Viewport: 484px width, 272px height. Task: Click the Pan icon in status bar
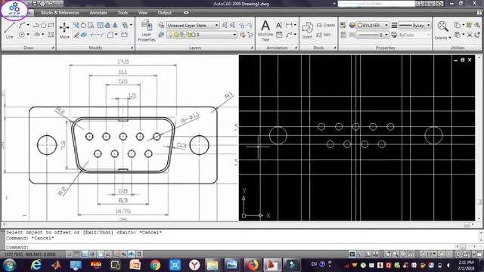coord(388,254)
